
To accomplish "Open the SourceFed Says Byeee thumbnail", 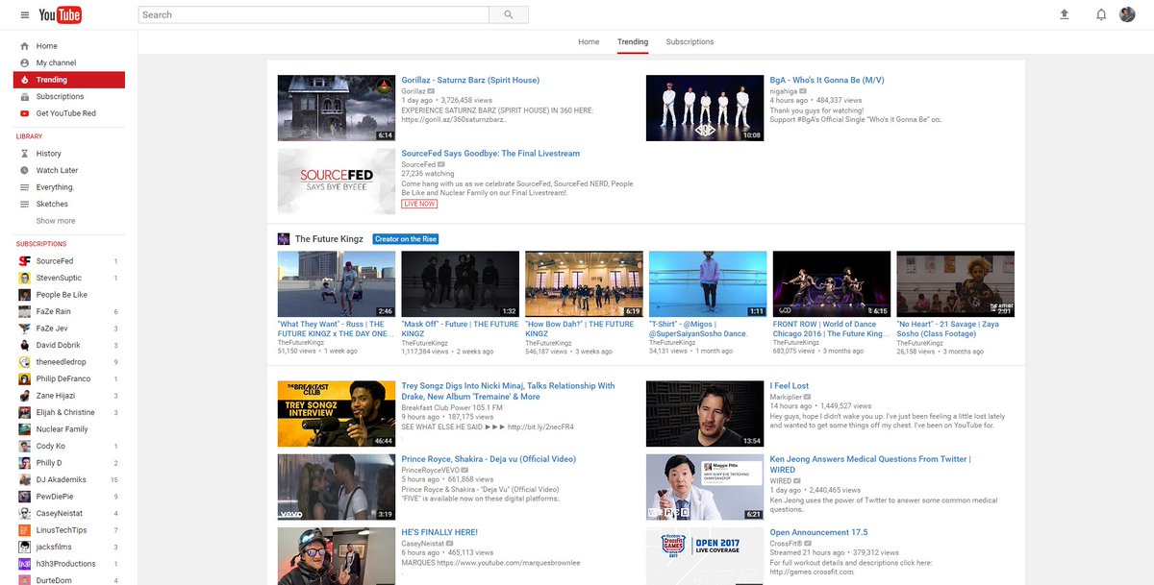I will 337,181.
